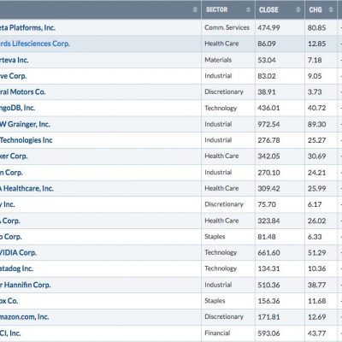Select change value 24.21

[x=316, y=173]
